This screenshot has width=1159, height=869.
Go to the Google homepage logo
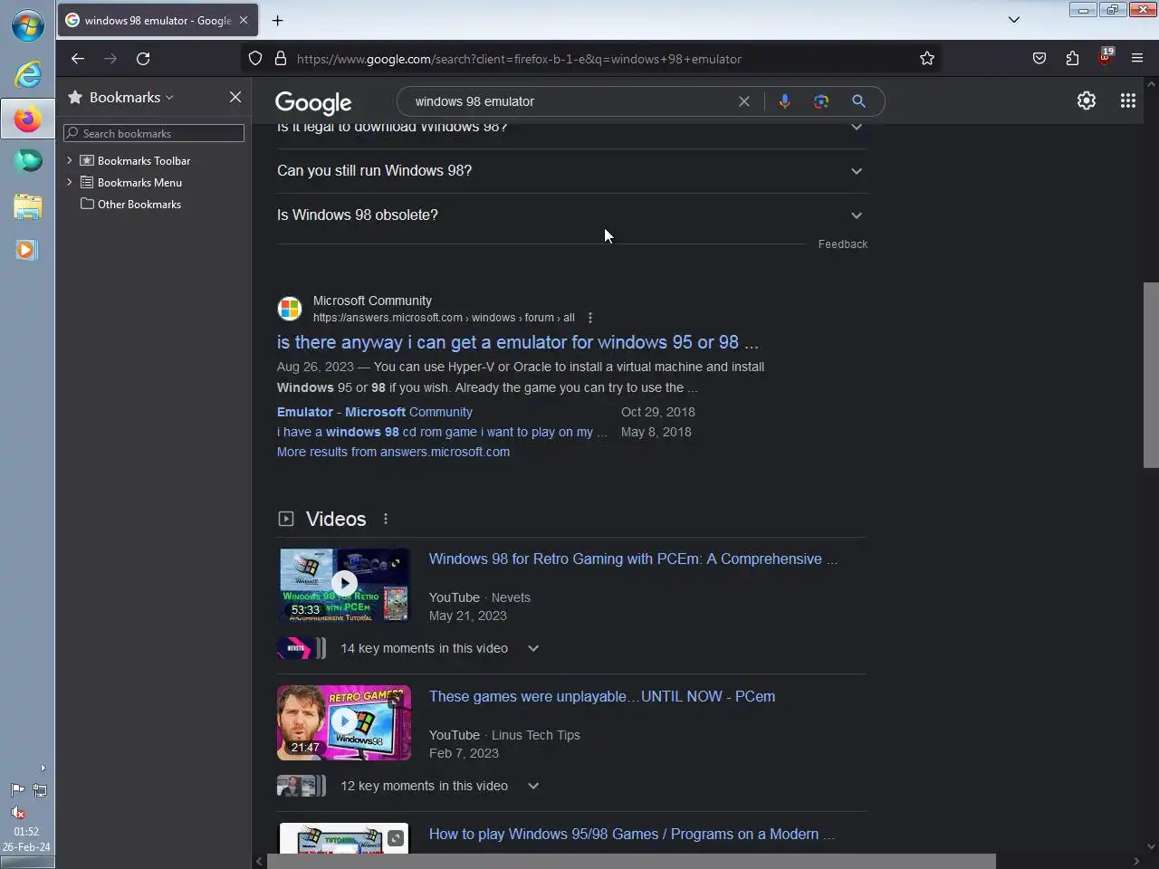(313, 102)
